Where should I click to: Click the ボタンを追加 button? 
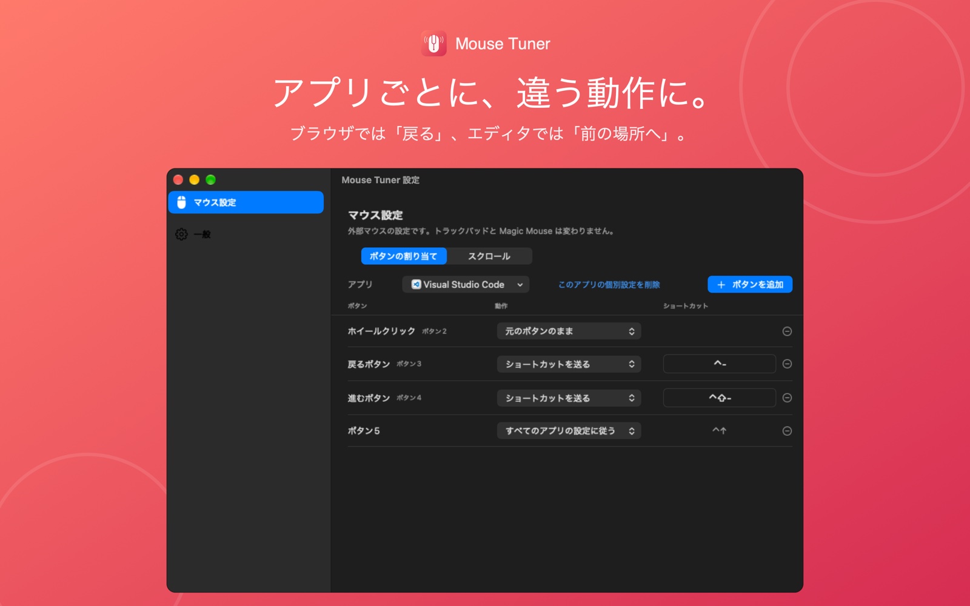(x=750, y=284)
